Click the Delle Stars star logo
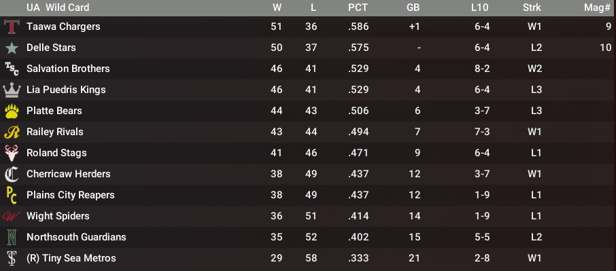The width and height of the screenshot is (616, 271). (12, 48)
